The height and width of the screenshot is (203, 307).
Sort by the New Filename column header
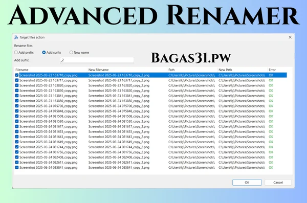pos(98,70)
